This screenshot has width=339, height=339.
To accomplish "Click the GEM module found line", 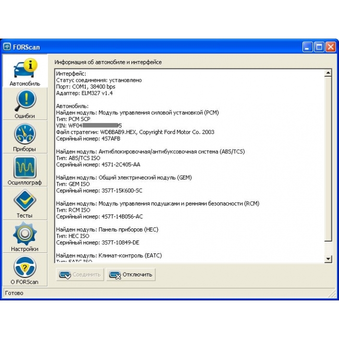I will coord(124,177).
